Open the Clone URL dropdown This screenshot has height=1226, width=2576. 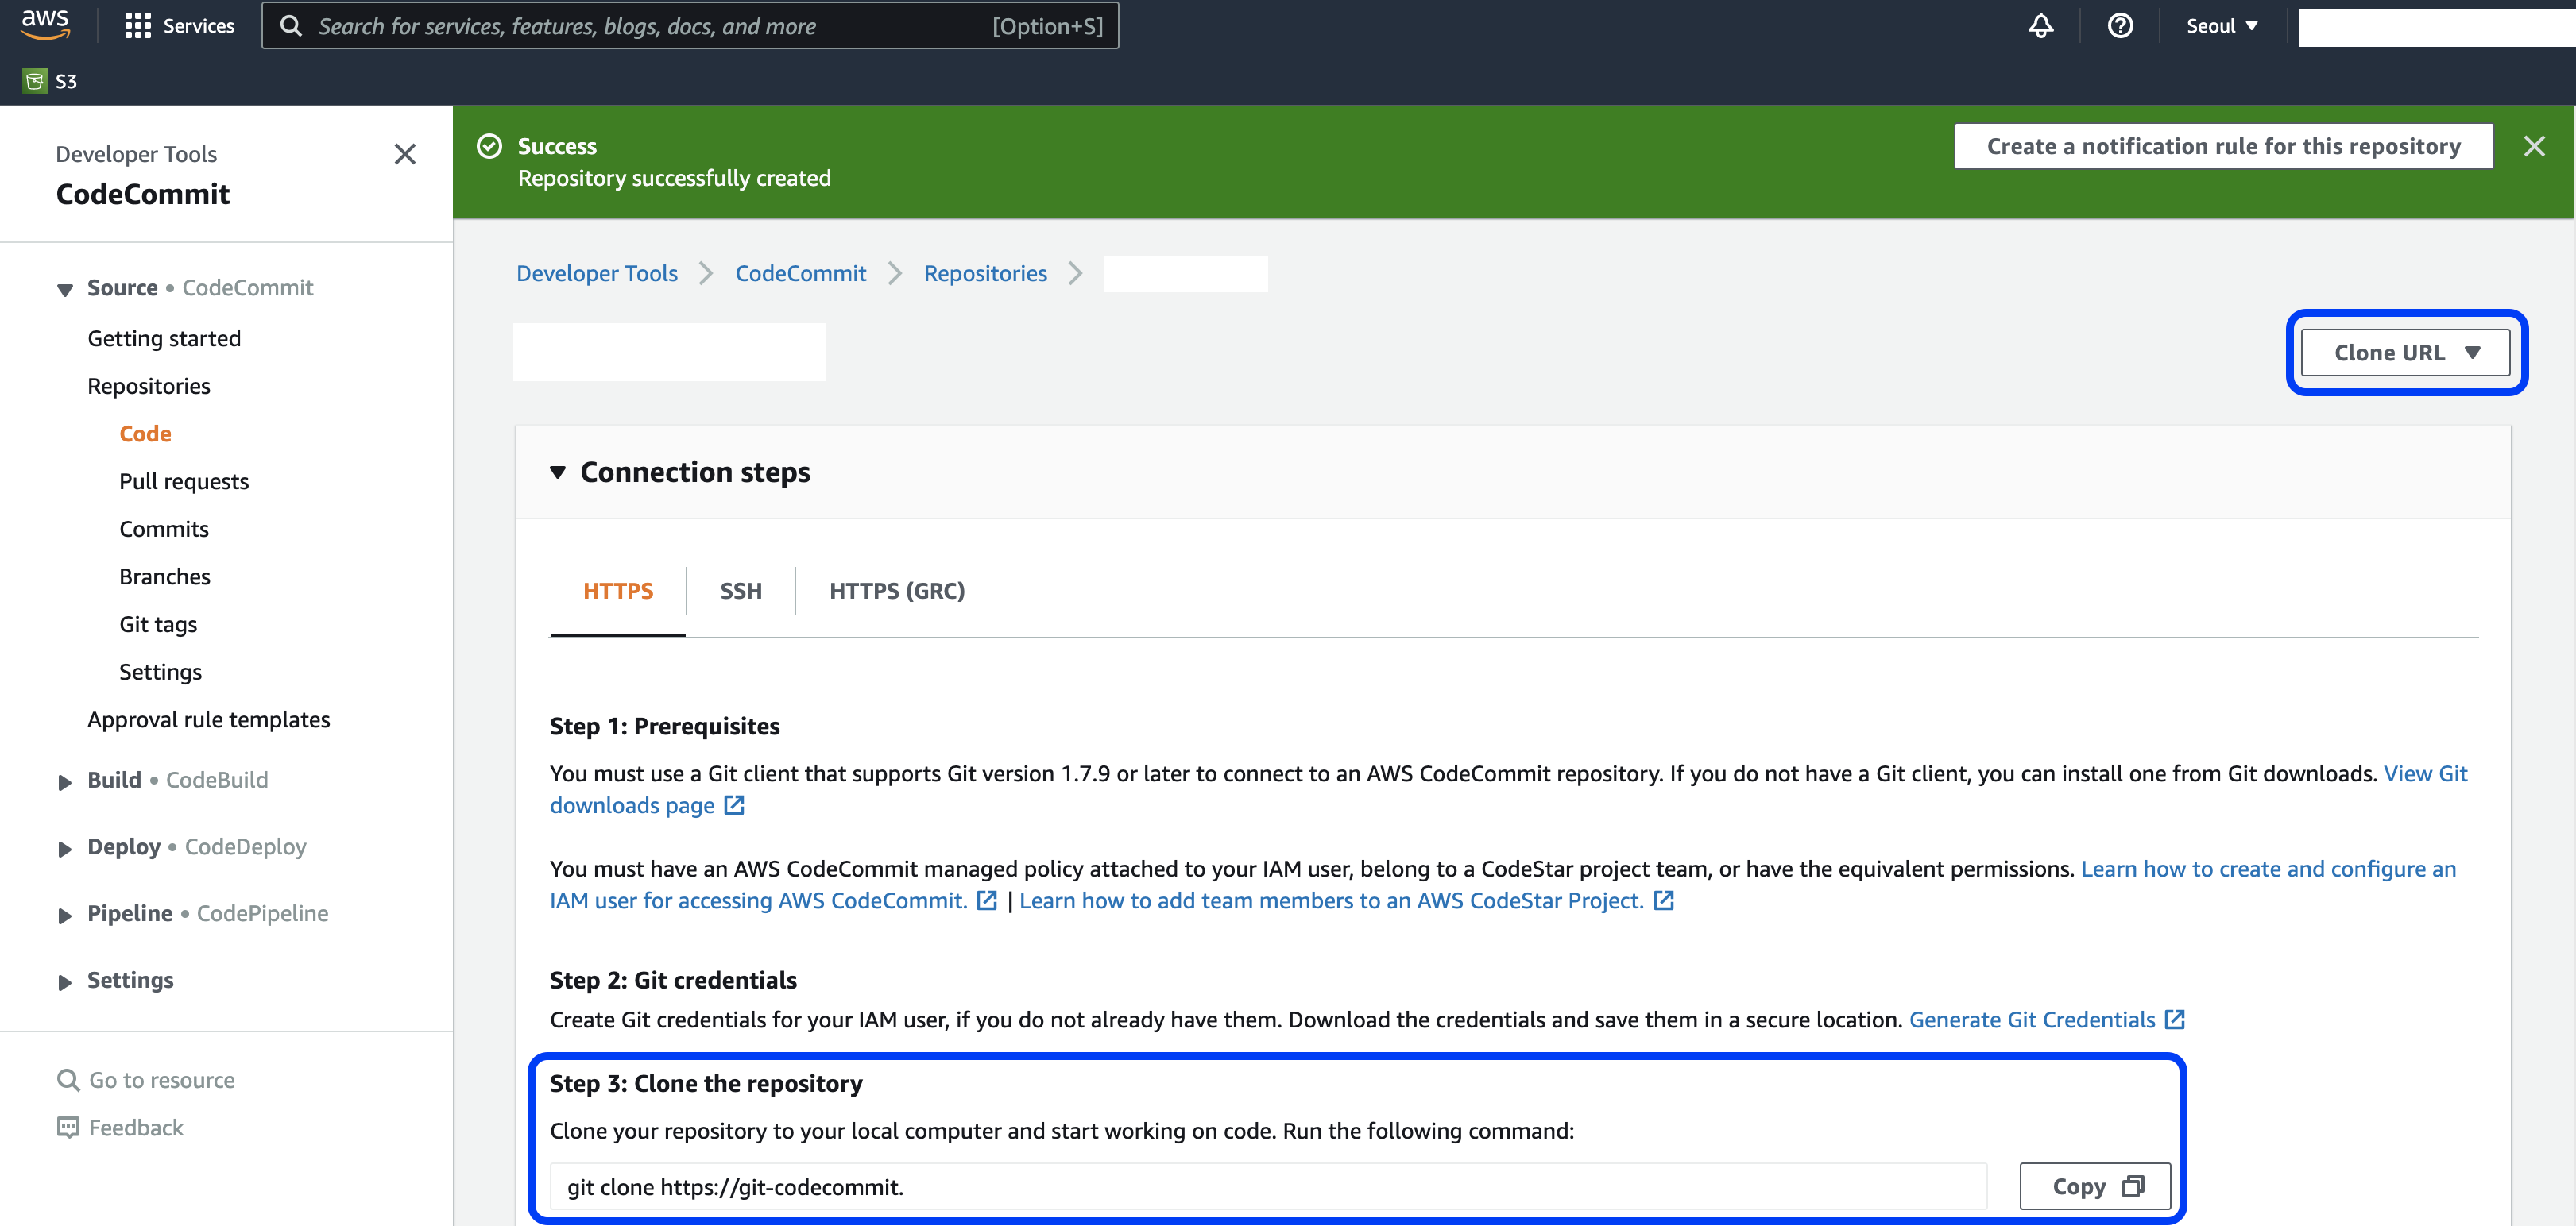click(2405, 353)
